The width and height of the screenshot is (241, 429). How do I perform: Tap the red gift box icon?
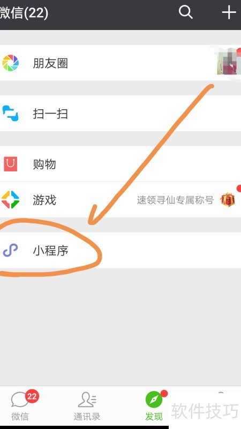coord(228,200)
